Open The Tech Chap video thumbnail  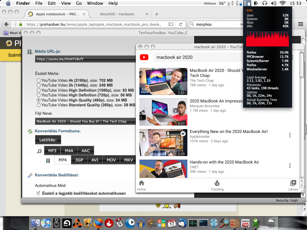coord(163,81)
